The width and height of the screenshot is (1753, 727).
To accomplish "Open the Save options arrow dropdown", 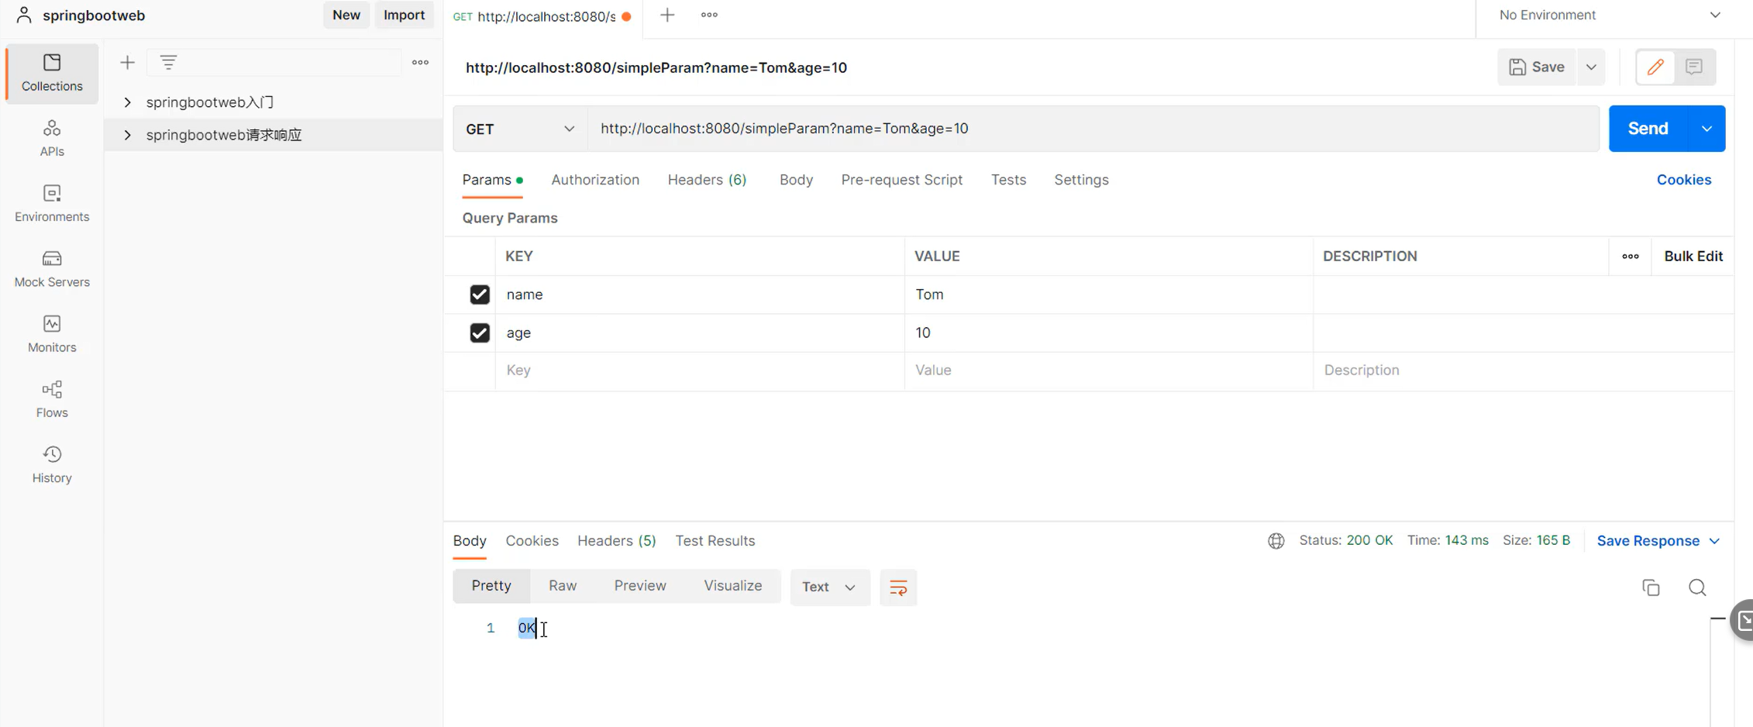I will point(1591,67).
